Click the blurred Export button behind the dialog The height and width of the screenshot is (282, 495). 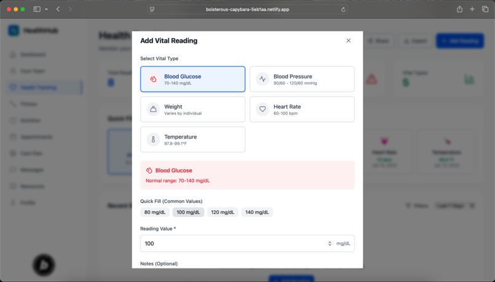pos(415,41)
